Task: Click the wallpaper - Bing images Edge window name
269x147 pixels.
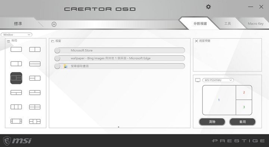Action: (x=111, y=58)
